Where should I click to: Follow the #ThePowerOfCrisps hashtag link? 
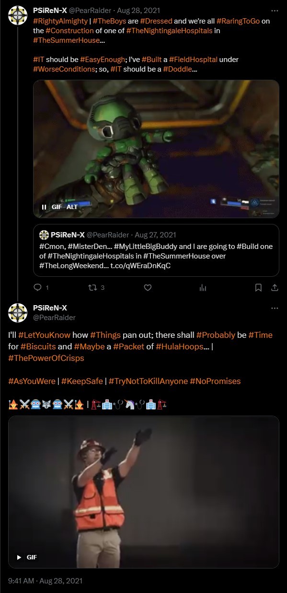[x=46, y=358]
